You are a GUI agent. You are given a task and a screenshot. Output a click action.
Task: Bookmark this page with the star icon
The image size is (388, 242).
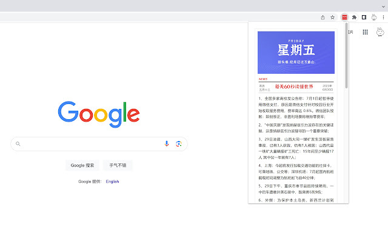[332, 18]
